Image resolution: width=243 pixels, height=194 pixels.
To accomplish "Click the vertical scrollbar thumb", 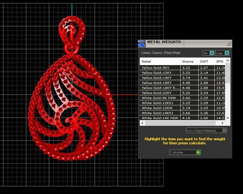I will coord(228,73).
